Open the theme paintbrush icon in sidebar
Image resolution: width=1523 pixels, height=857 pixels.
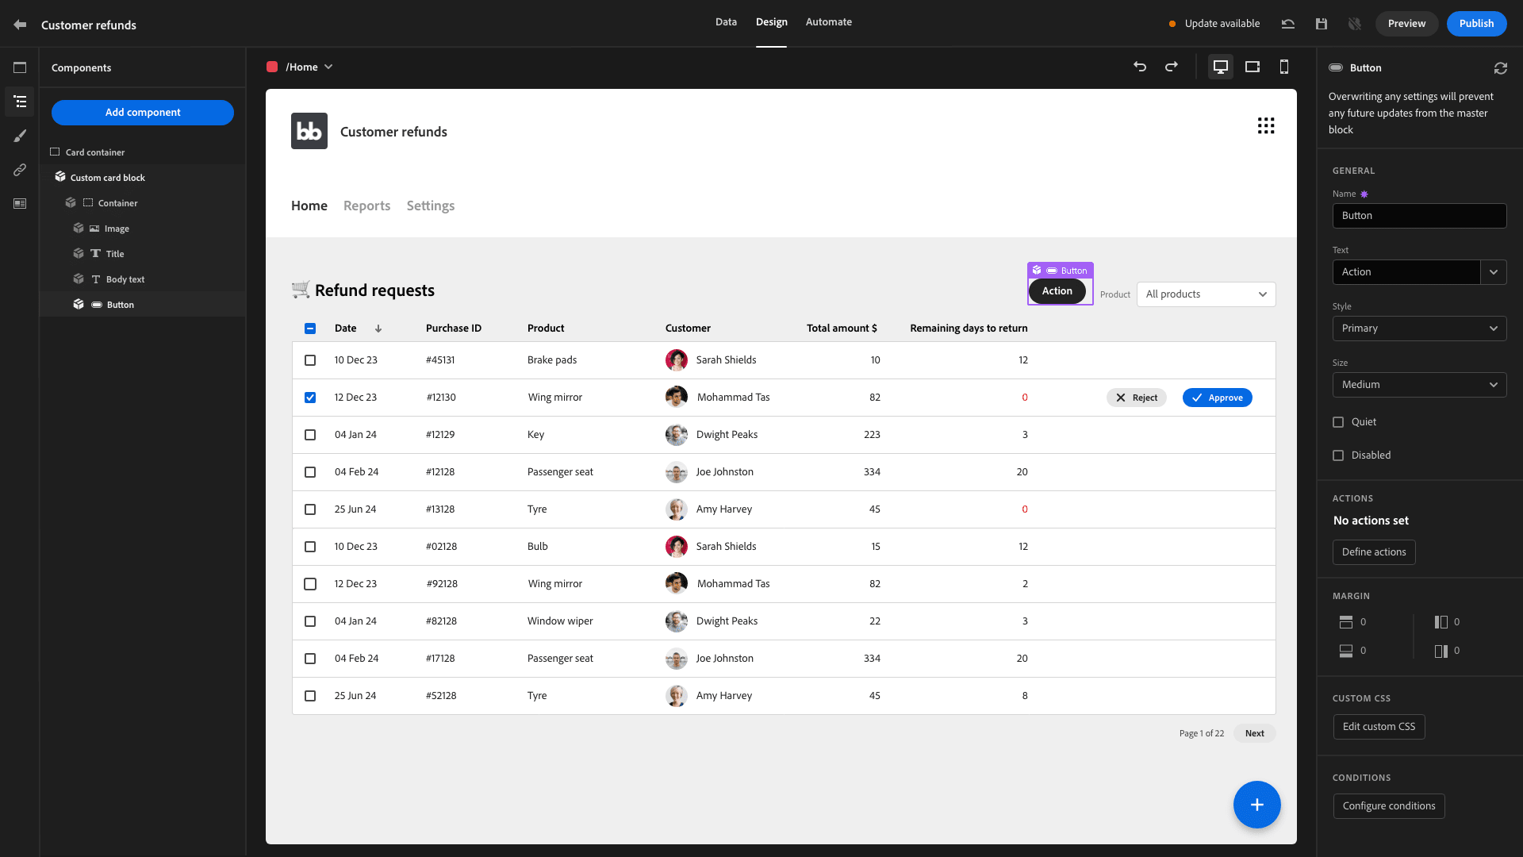coord(20,136)
